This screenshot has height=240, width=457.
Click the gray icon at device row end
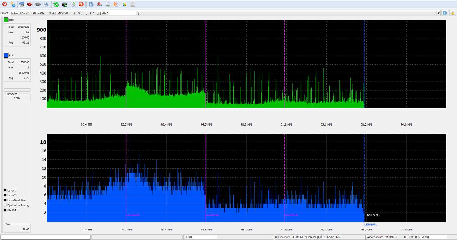tap(452, 13)
